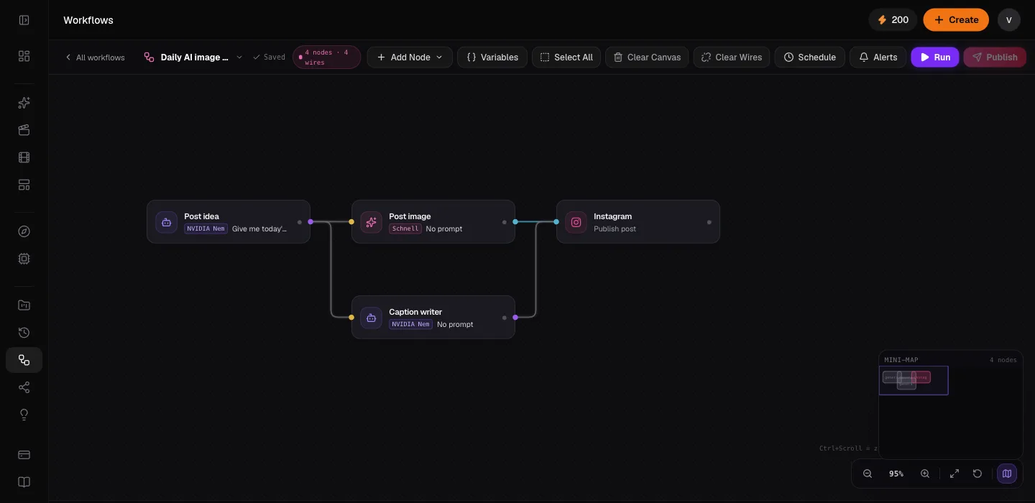The width and height of the screenshot is (1035, 503).
Task: Open the Alerts settings
Action: click(x=878, y=57)
